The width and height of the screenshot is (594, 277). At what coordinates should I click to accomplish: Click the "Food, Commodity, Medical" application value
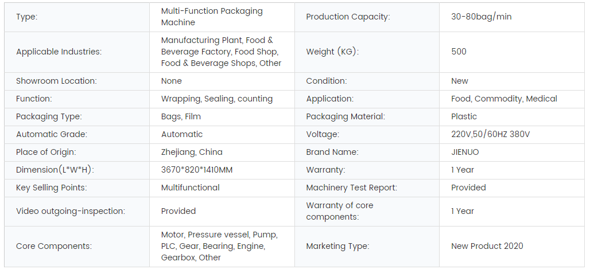pos(504,99)
